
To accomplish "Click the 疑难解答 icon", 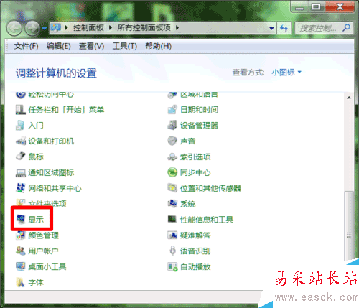I will [172, 235].
